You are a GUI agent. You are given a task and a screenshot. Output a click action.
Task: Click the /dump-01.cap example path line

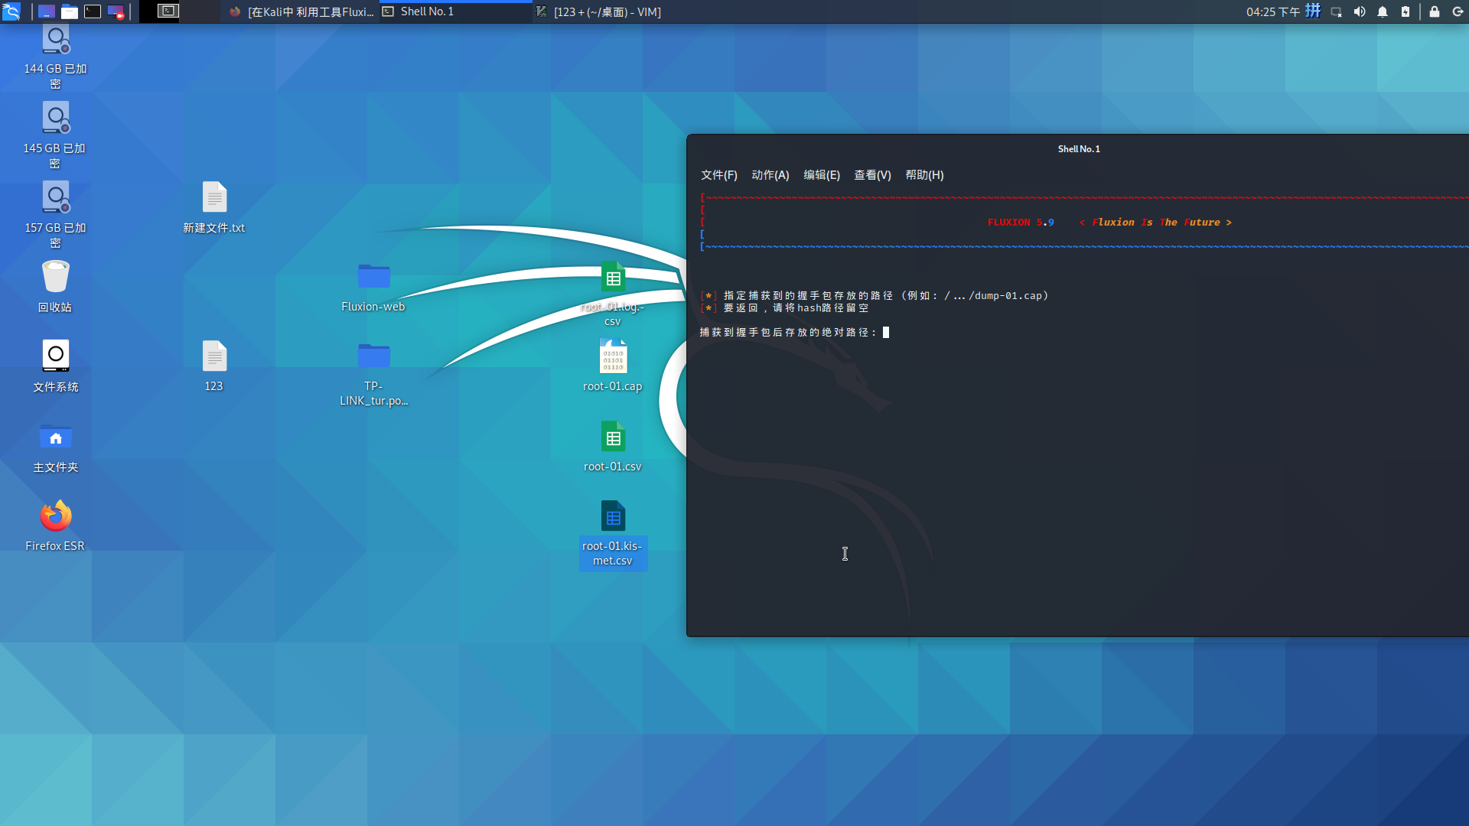tap(875, 296)
